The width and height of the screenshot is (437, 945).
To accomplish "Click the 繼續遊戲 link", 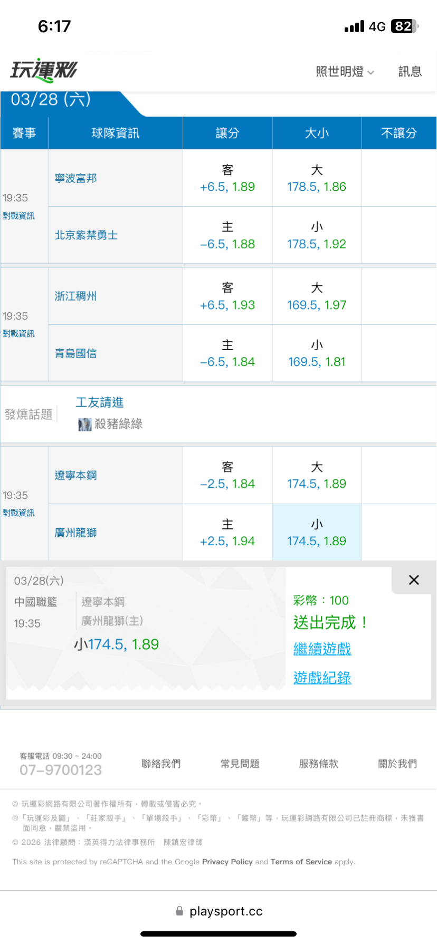I will pyautogui.click(x=322, y=649).
